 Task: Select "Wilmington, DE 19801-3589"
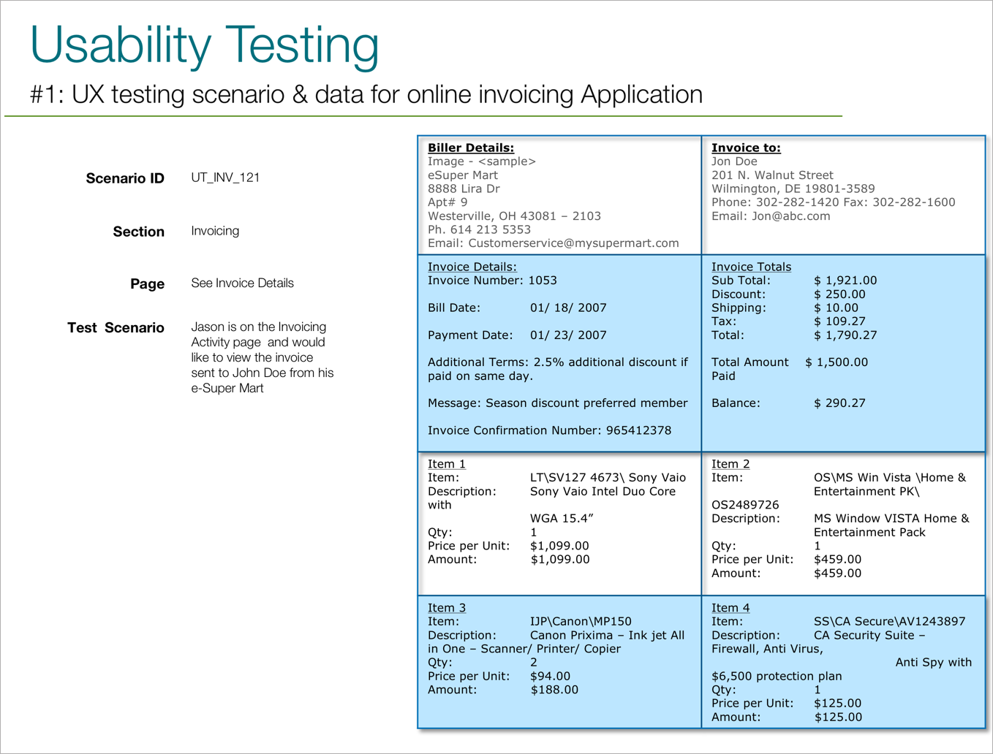[x=793, y=188]
